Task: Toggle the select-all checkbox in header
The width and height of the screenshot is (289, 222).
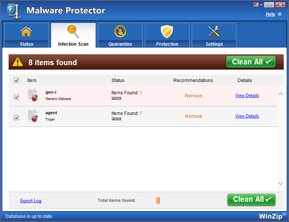Action: click(x=16, y=80)
